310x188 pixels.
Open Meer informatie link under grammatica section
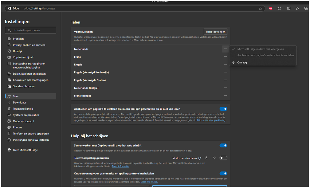click(x=149, y=182)
